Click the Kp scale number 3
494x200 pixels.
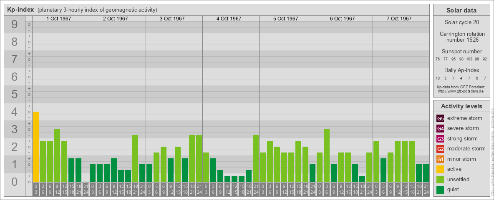point(15,129)
